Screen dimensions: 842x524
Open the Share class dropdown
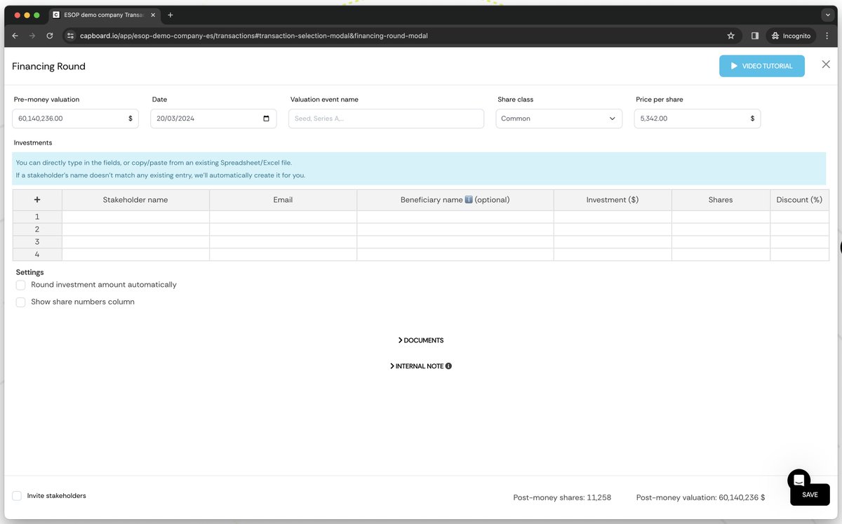point(559,118)
